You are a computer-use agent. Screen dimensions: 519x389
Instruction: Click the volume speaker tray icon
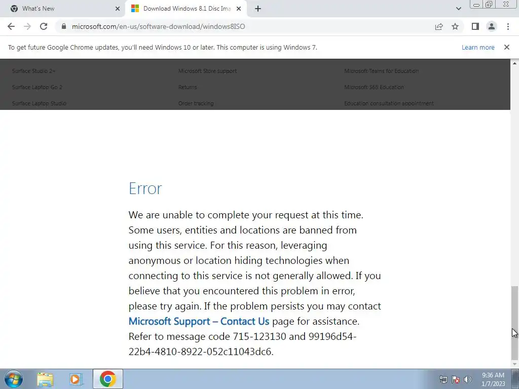coord(468,379)
